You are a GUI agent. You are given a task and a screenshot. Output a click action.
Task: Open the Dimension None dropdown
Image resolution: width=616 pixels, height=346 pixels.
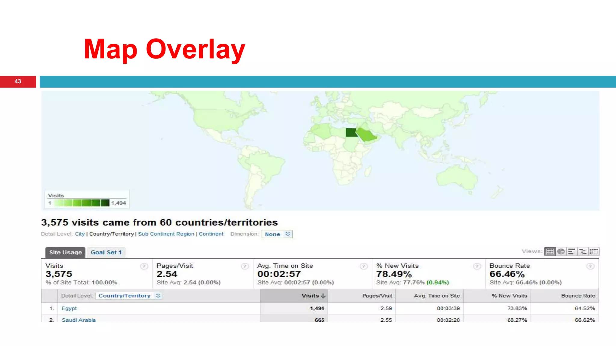277,234
